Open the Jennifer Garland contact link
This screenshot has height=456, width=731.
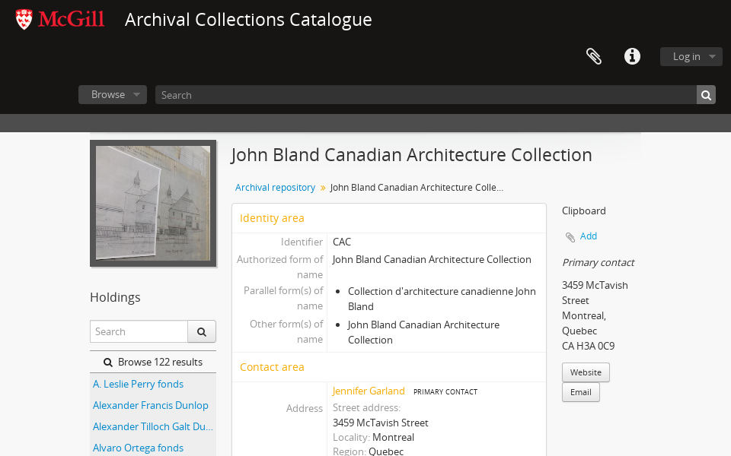(x=369, y=391)
